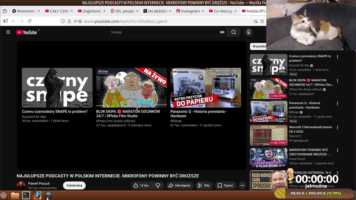Dislike the video with thumbs down
This screenshot has height=200, width=356.
click(x=158, y=185)
